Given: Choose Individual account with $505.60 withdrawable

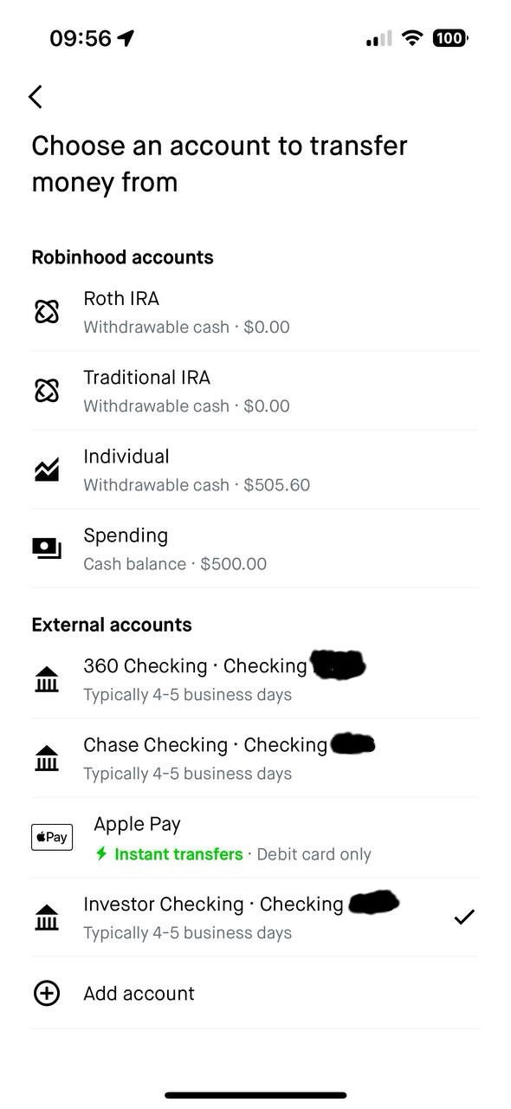Looking at the screenshot, I should click(255, 470).
